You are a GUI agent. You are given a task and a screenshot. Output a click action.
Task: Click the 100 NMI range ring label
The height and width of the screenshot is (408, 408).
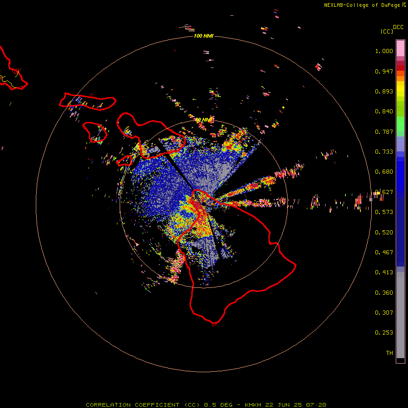(204, 36)
